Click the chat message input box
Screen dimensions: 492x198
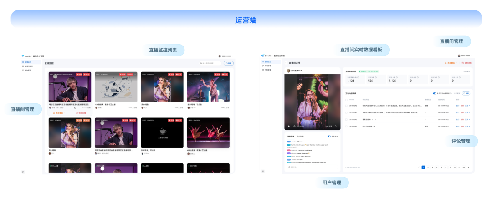click(x=313, y=167)
